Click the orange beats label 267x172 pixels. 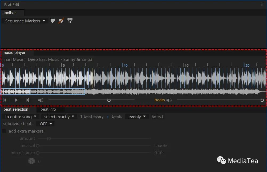pos(160,100)
